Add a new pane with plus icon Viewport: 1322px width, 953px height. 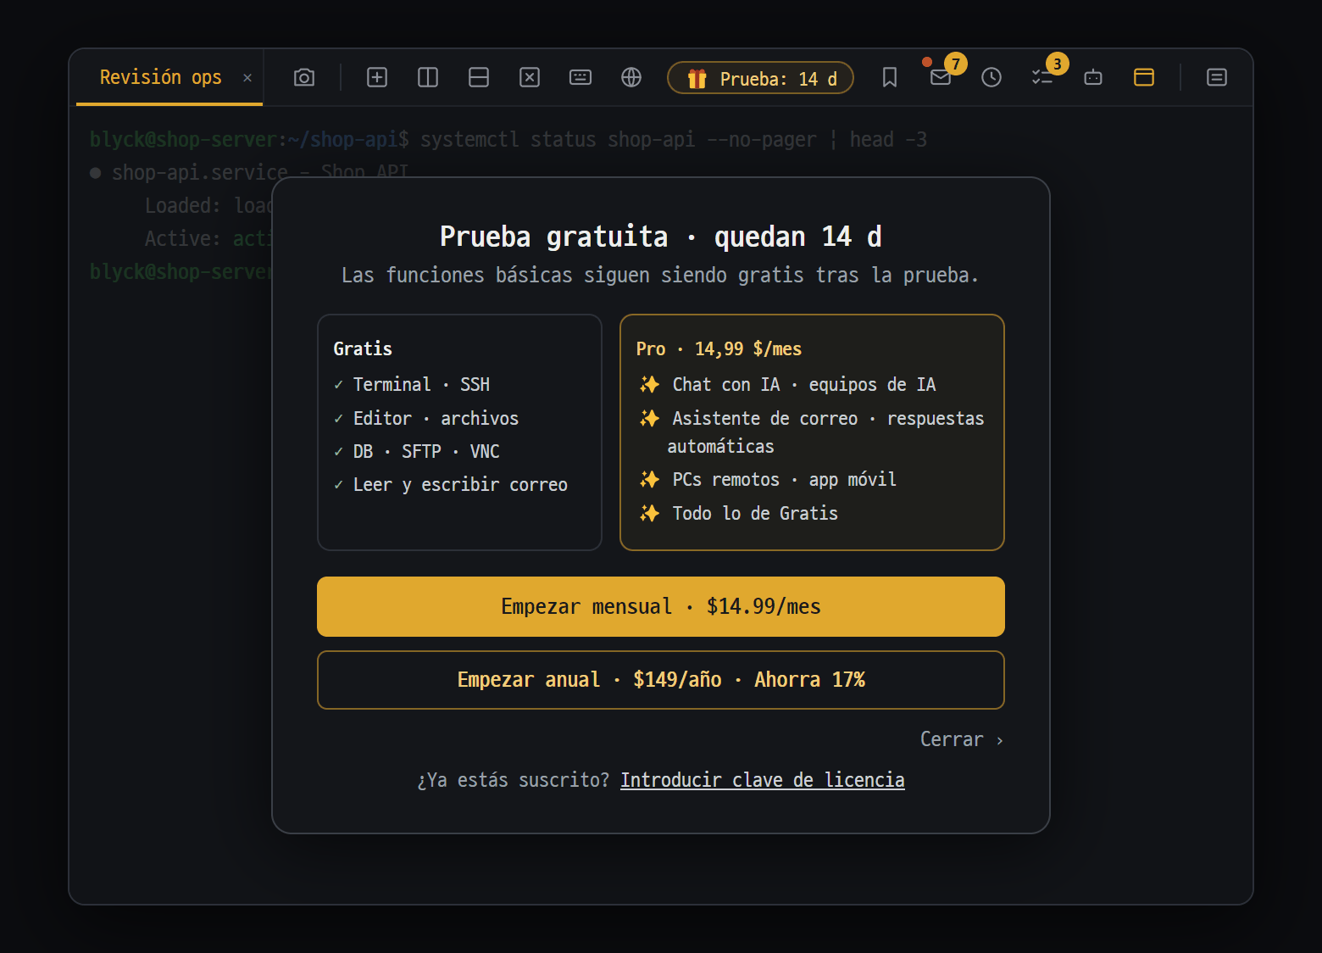tap(377, 78)
